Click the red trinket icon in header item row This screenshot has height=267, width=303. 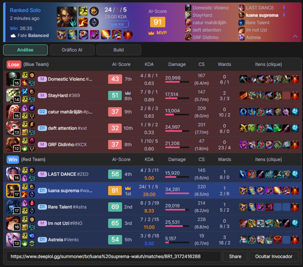[x=128, y=35]
